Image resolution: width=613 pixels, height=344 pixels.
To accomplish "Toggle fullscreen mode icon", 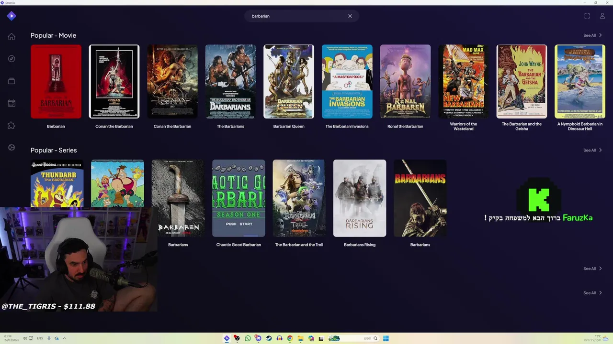I will [x=587, y=16].
